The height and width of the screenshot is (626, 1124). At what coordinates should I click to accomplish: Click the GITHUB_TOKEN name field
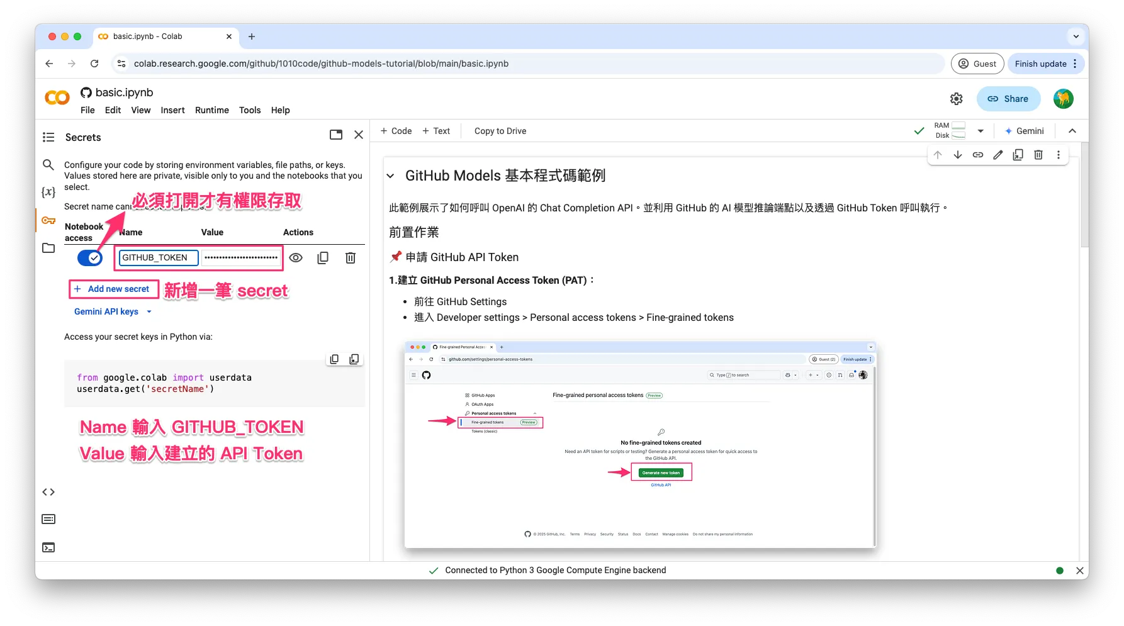tap(159, 258)
